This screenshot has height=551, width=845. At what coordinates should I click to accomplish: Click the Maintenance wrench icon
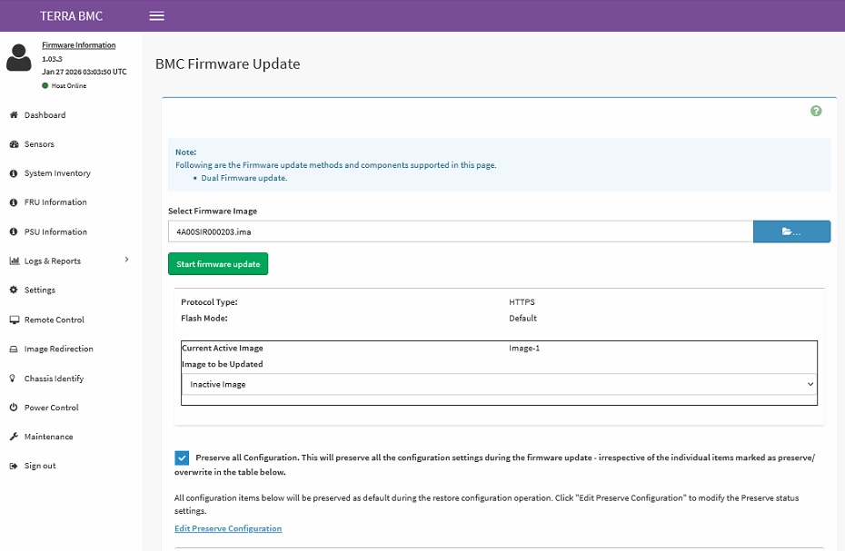click(14, 437)
